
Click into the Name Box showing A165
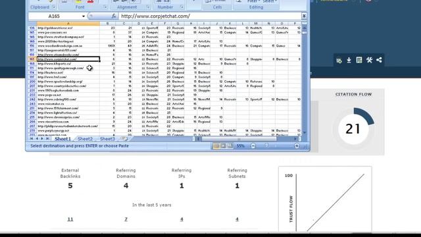tap(55, 16)
